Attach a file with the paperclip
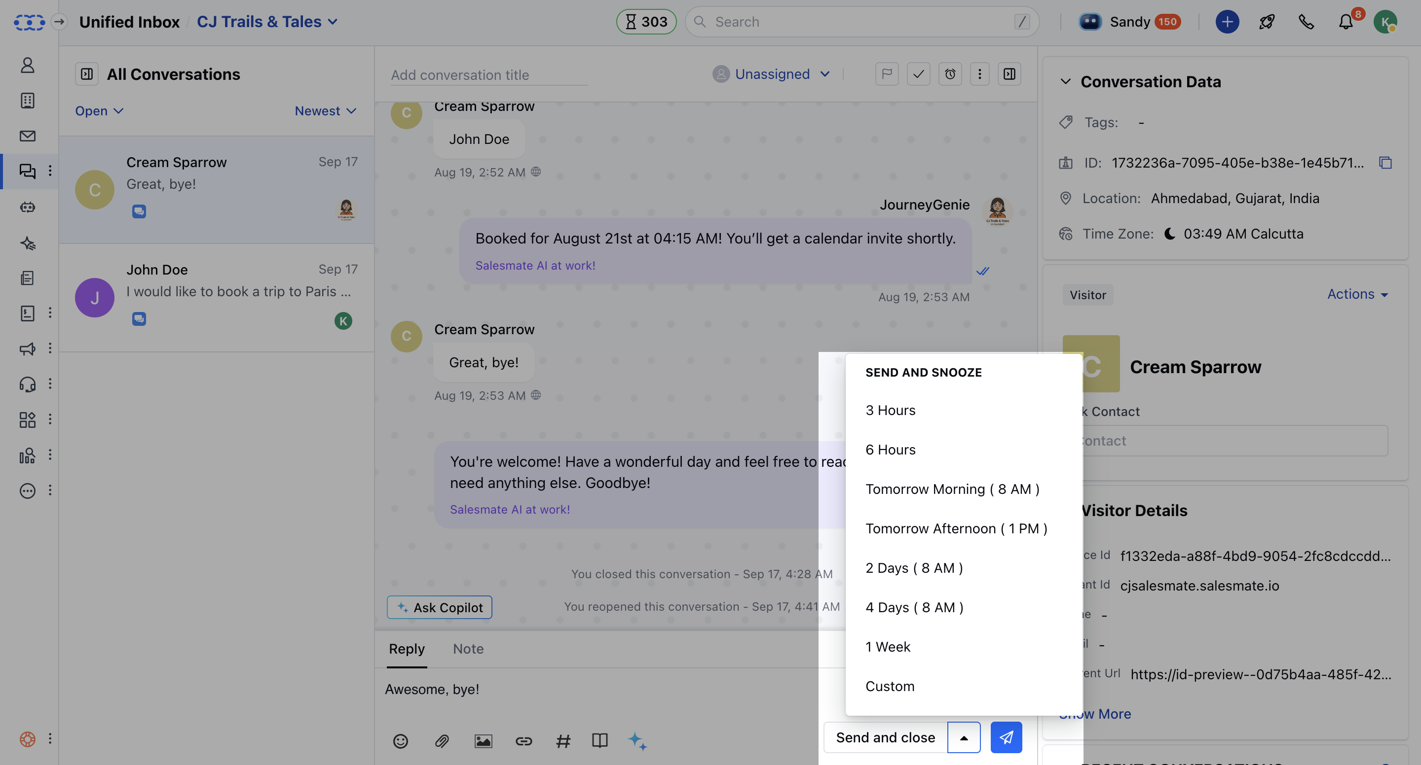This screenshot has width=1421, height=765. [x=442, y=741]
